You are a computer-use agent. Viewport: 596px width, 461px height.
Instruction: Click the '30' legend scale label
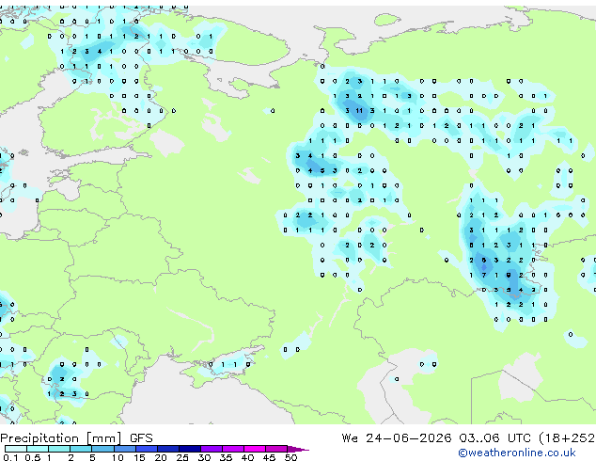click(204, 457)
